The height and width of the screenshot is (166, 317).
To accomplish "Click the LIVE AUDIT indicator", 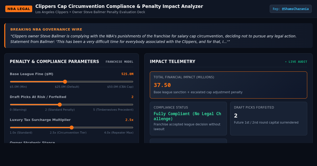I will coord(296,62).
